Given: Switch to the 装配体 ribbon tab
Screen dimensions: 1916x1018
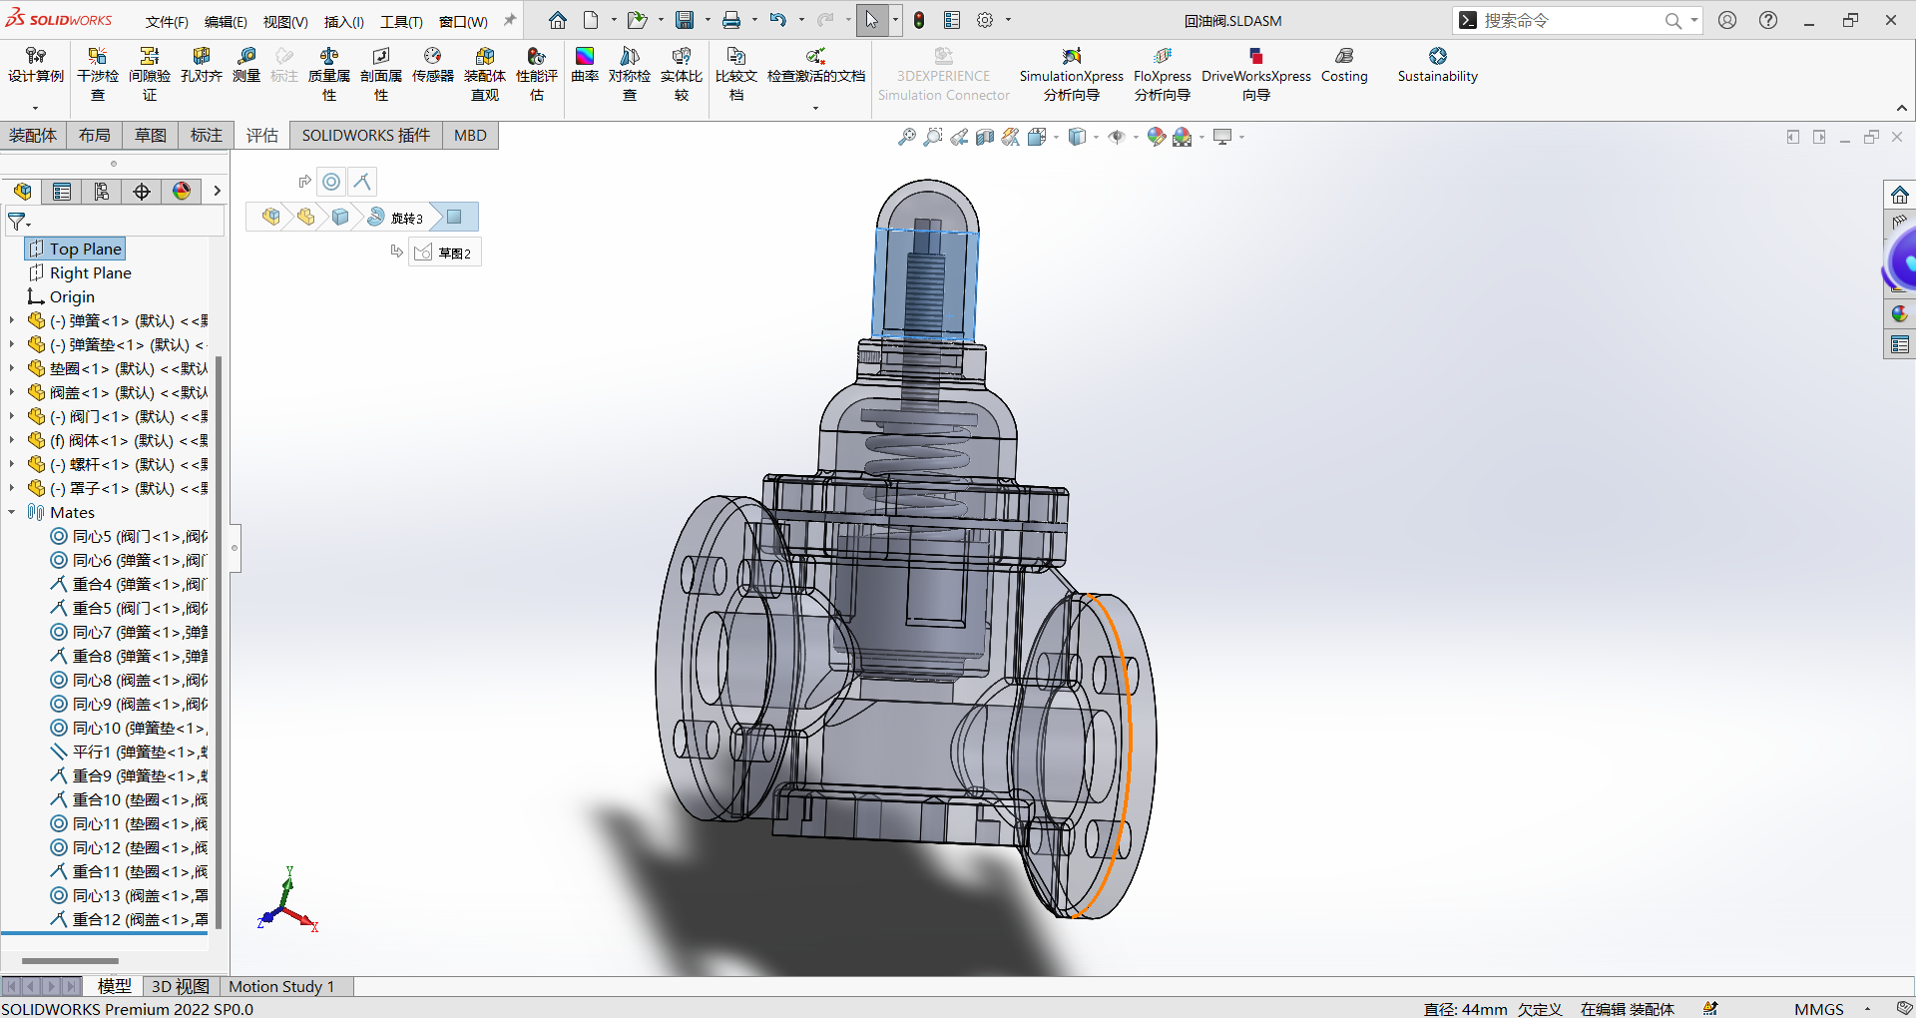Looking at the screenshot, I should coord(33,136).
